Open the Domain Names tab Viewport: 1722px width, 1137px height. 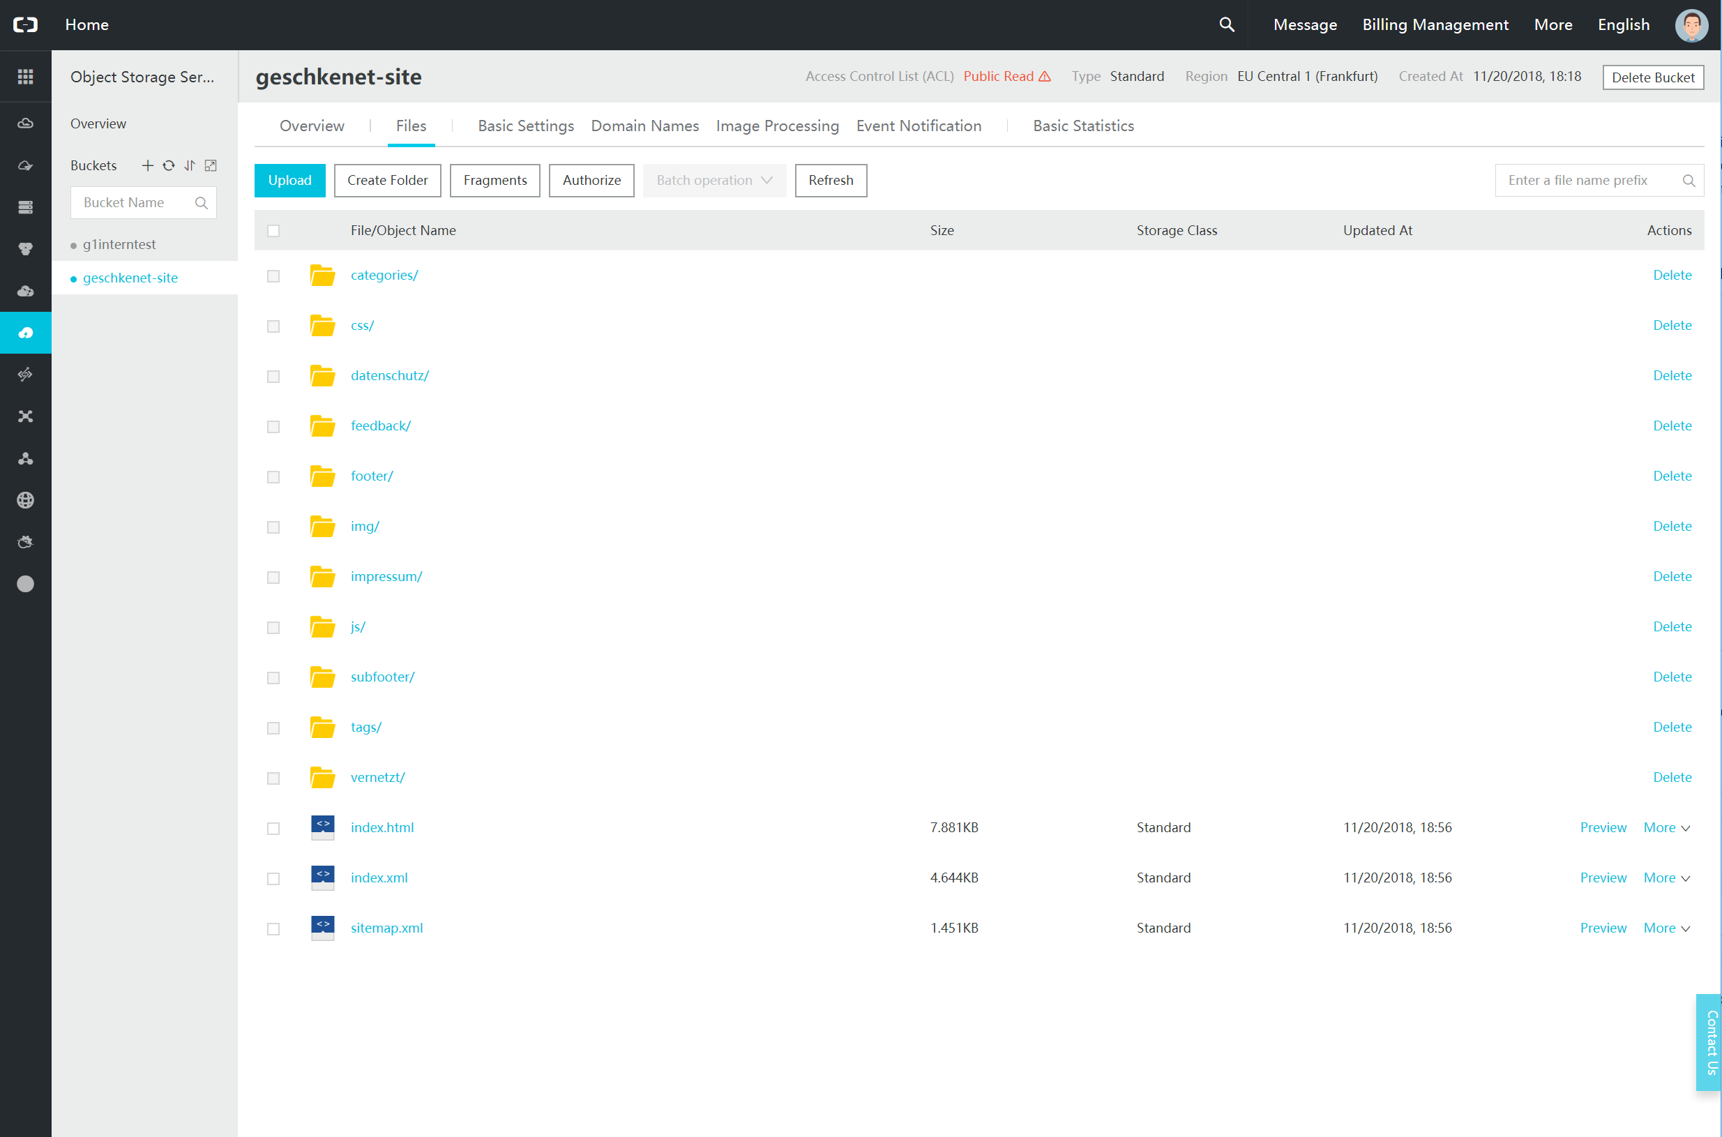click(644, 126)
